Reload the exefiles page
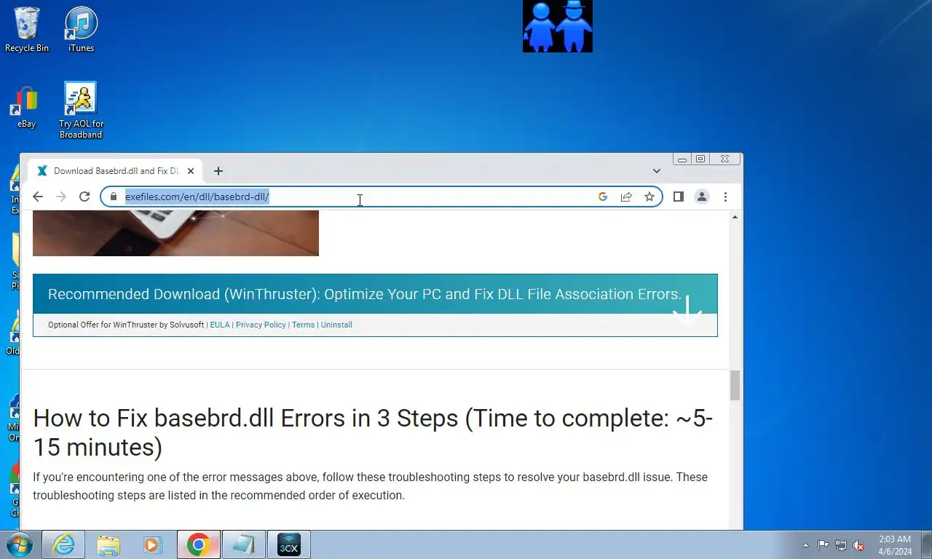Image resolution: width=932 pixels, height=559 pixels. pyautogui.click(x=84, y=197)
